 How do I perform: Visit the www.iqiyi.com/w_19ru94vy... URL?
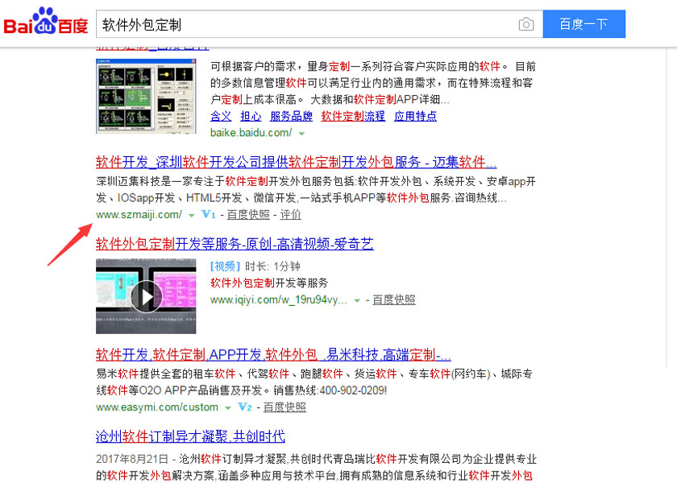279,299
